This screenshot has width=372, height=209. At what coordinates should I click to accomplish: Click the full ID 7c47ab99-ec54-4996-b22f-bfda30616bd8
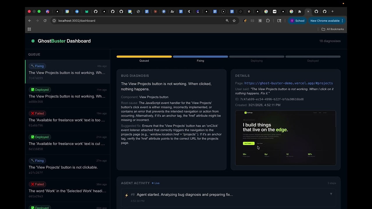(272, 99)
